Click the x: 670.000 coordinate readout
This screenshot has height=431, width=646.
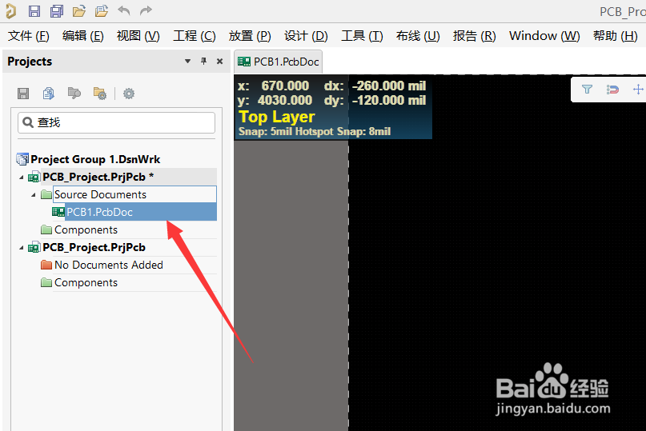[273, 86]
